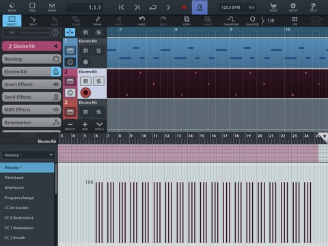Screen dimensions: 328x246
Task: Select CC 1 Modulation from list
Action: click(x=27, y=228)
